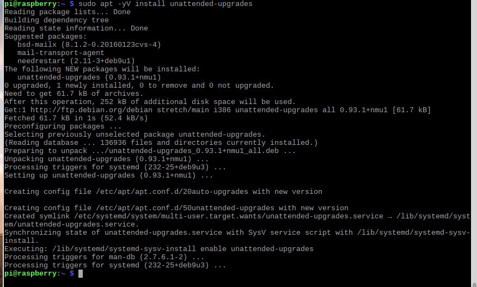Click the top pi@raspberry prompt text
Image resolution: width=477 pixels, height=287 pixels.
(x=30, y=4)
